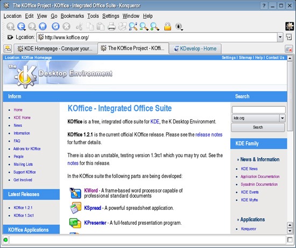Click the Security padlock icon
This screenshot has height=248, width=296.
pyautogui.click(x=167, y=26)
